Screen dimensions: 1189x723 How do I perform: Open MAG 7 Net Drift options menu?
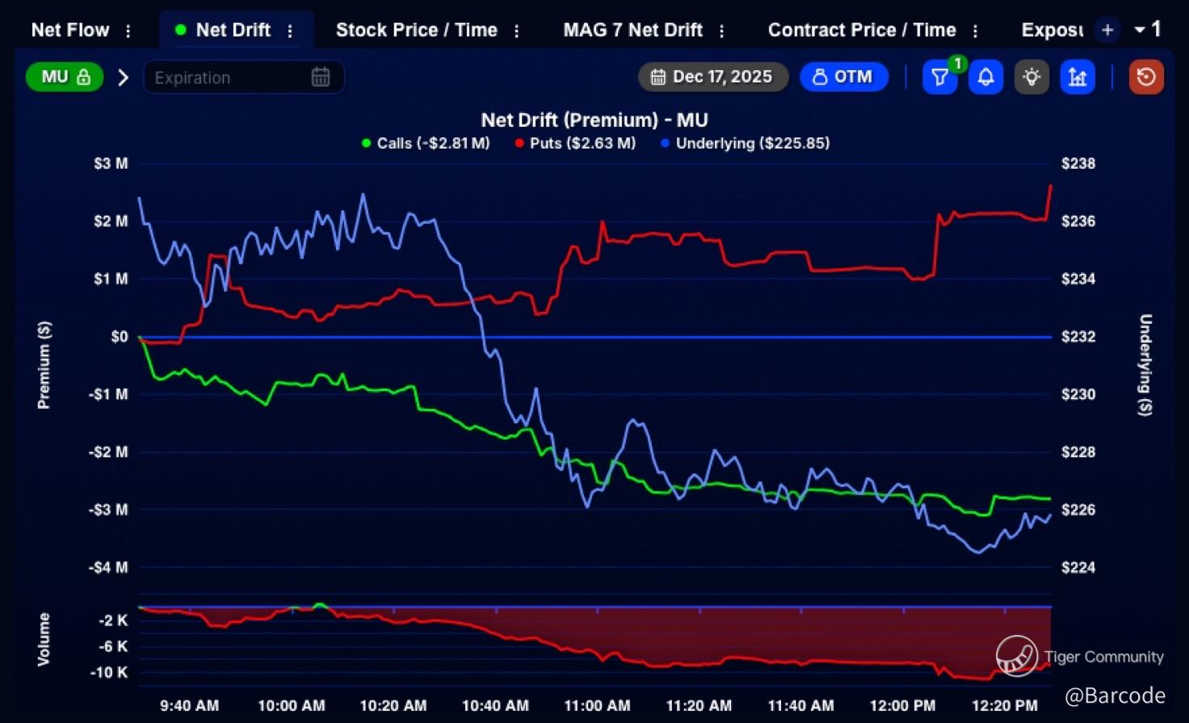coord(721,31)
